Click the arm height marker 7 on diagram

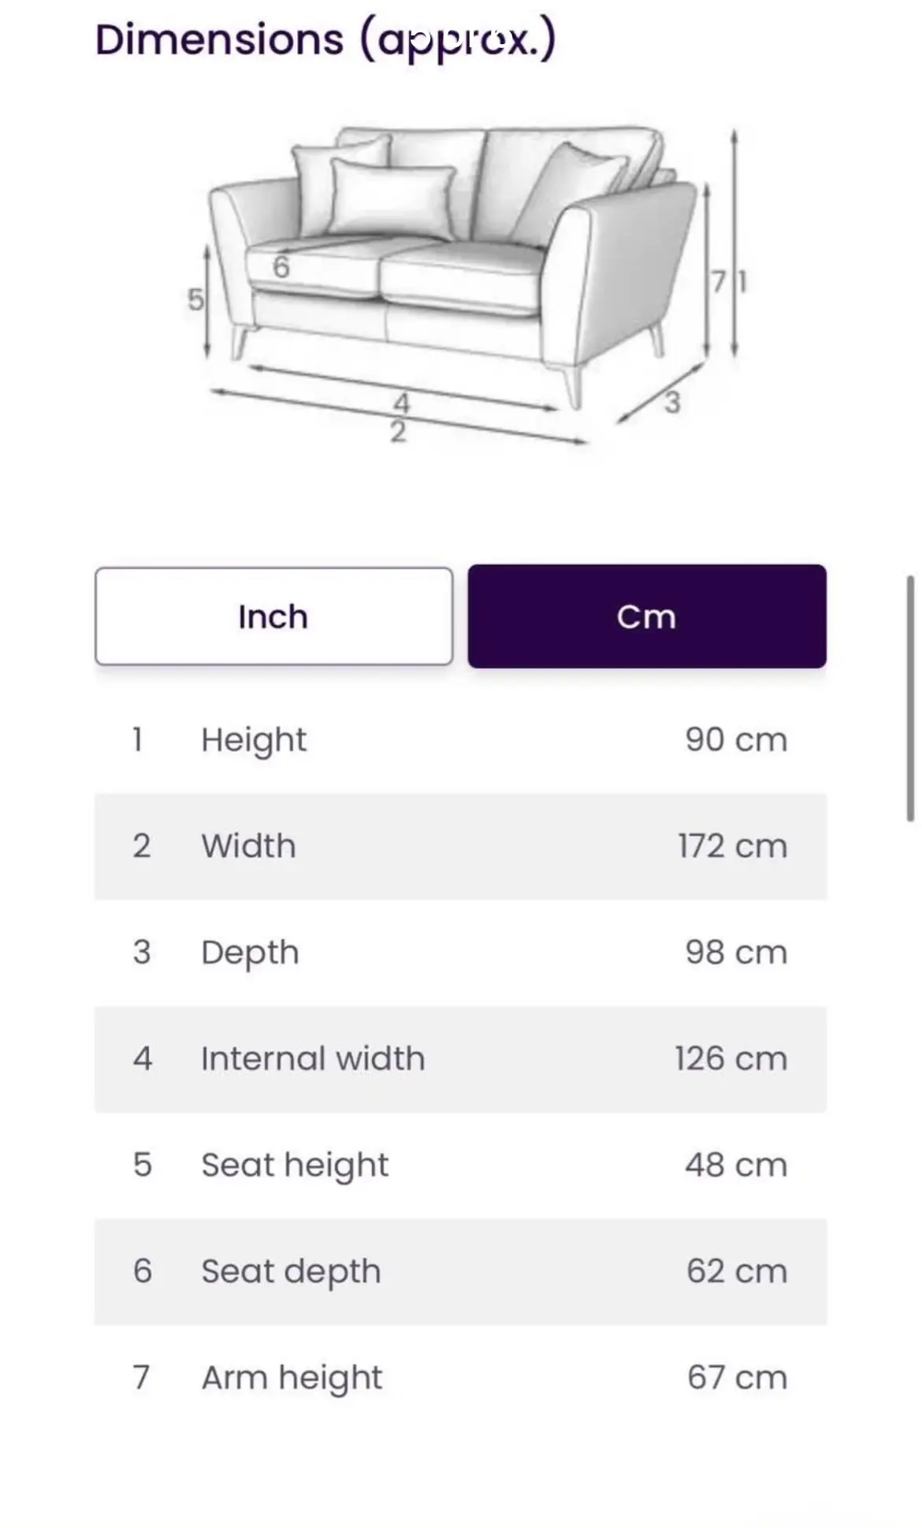tap(718, 281)
